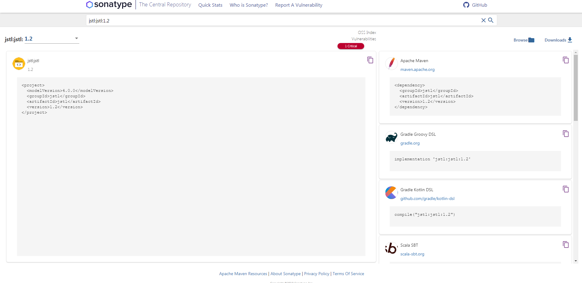
Task: Click the Apache Maven feather logo
Action: tap(392, 64)
